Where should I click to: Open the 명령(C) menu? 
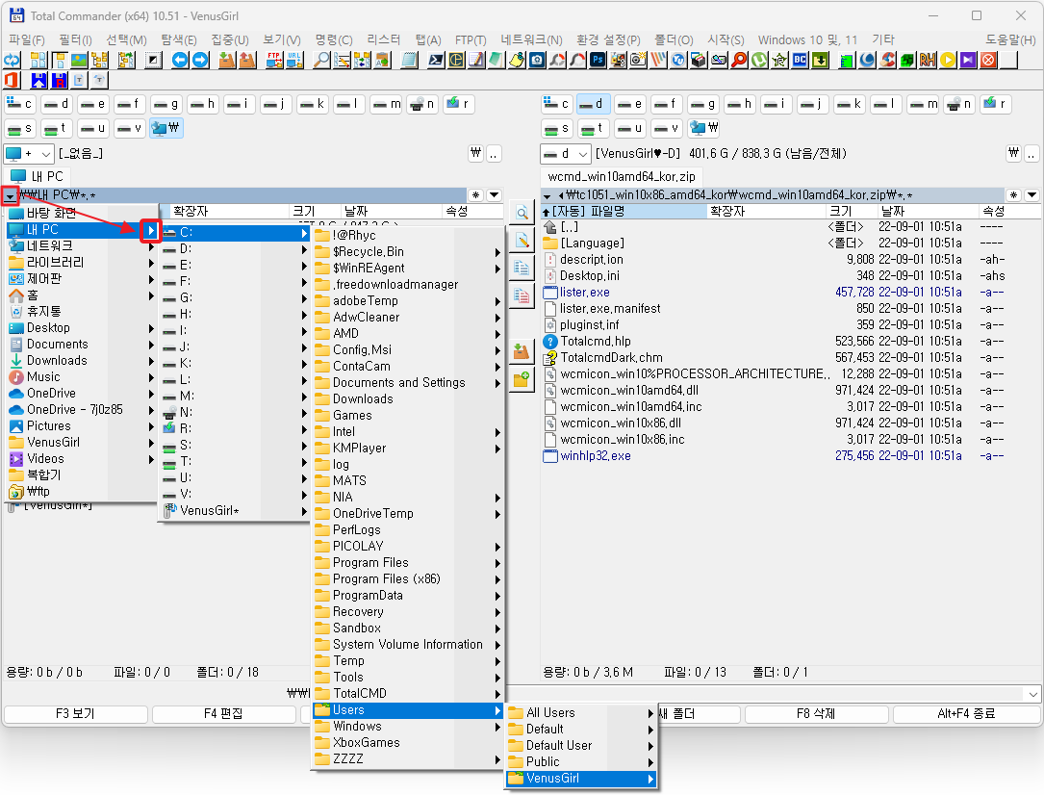pyautogui.click(x=334, y=40)
